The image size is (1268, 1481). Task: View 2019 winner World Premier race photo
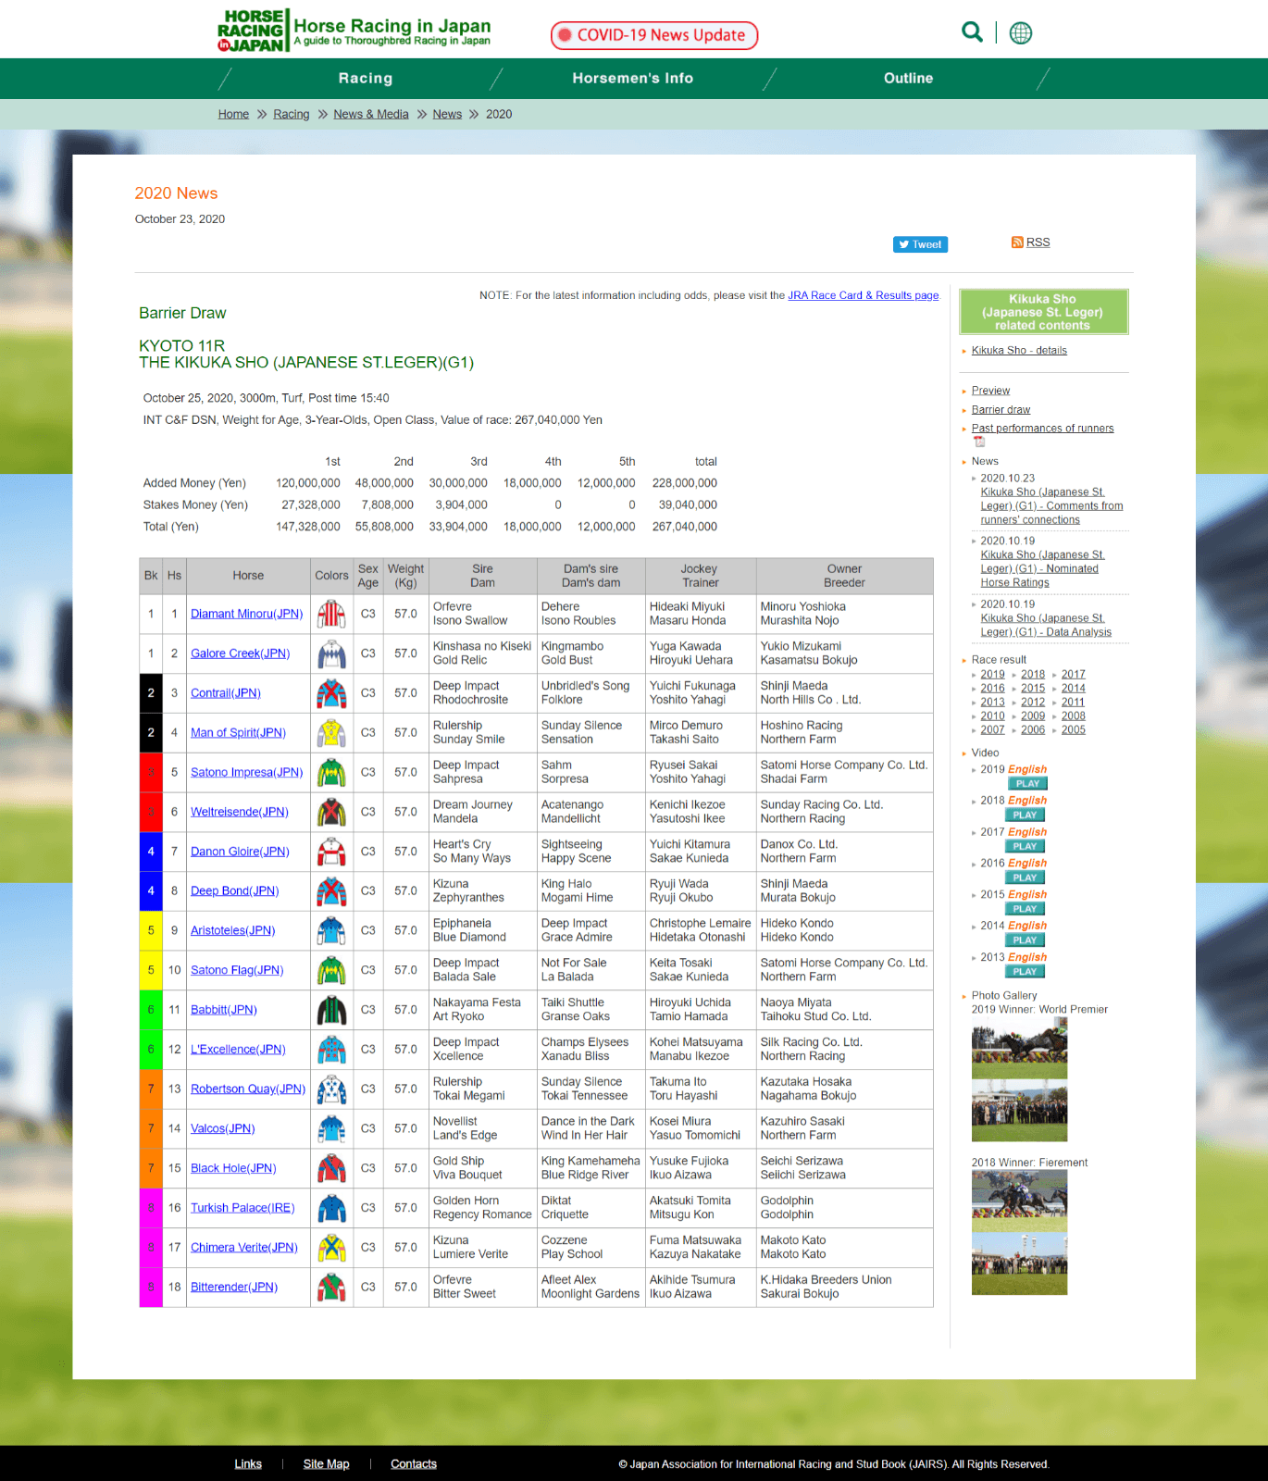pos(1019,1049)
